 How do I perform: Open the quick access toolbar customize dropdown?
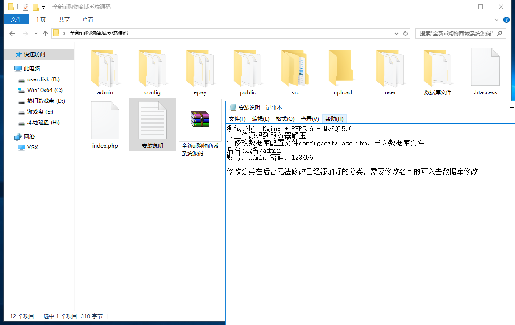pyautogui.click(x=44, y=7)
